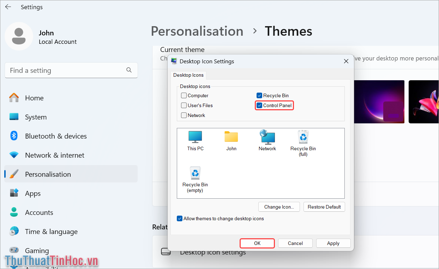This screenshot has width=439, height=269.
Task: Click the Change Icon... button
Action: (279, 207)
